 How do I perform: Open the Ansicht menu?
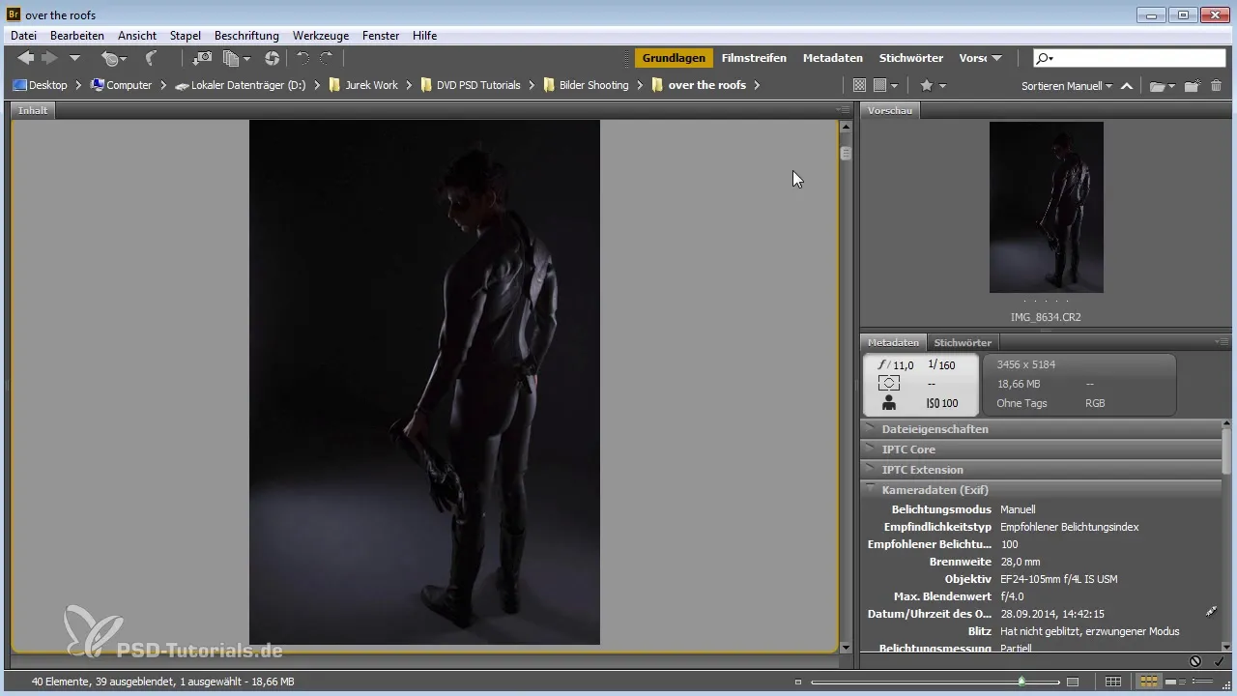tap(137, 36)
